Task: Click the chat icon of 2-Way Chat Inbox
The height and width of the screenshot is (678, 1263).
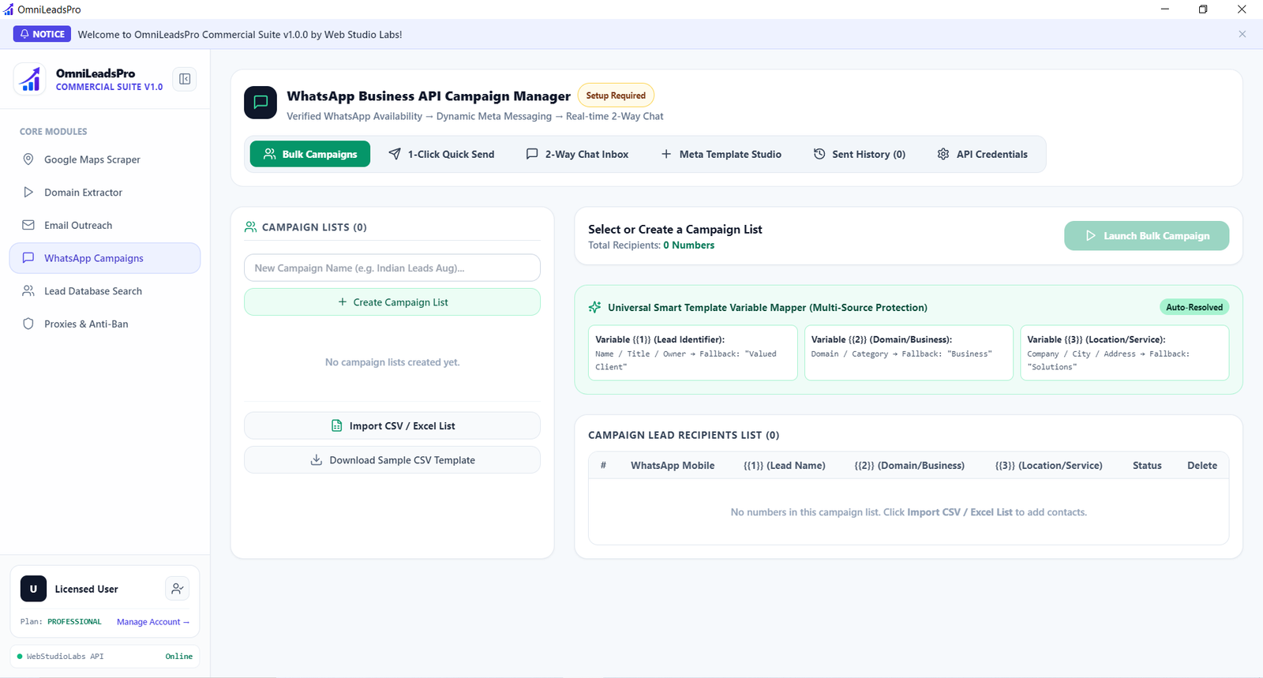Action: 532,154
